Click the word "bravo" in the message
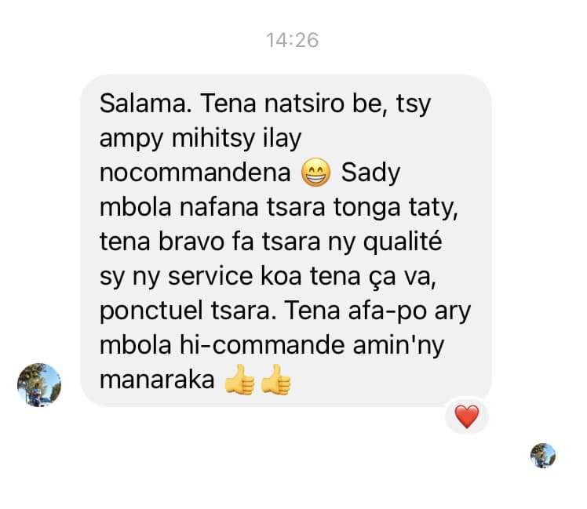The image size is (587, 509). coord(191,242)
